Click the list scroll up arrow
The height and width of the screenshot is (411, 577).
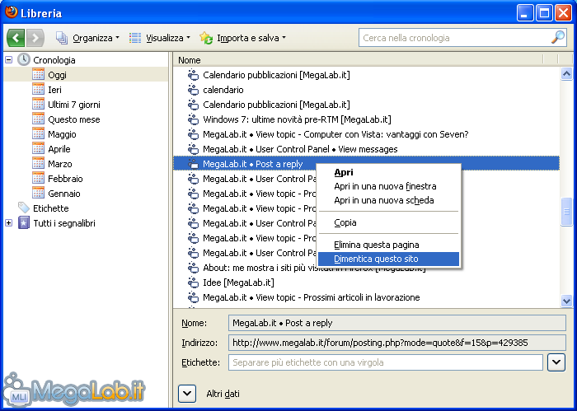[566, 74]
